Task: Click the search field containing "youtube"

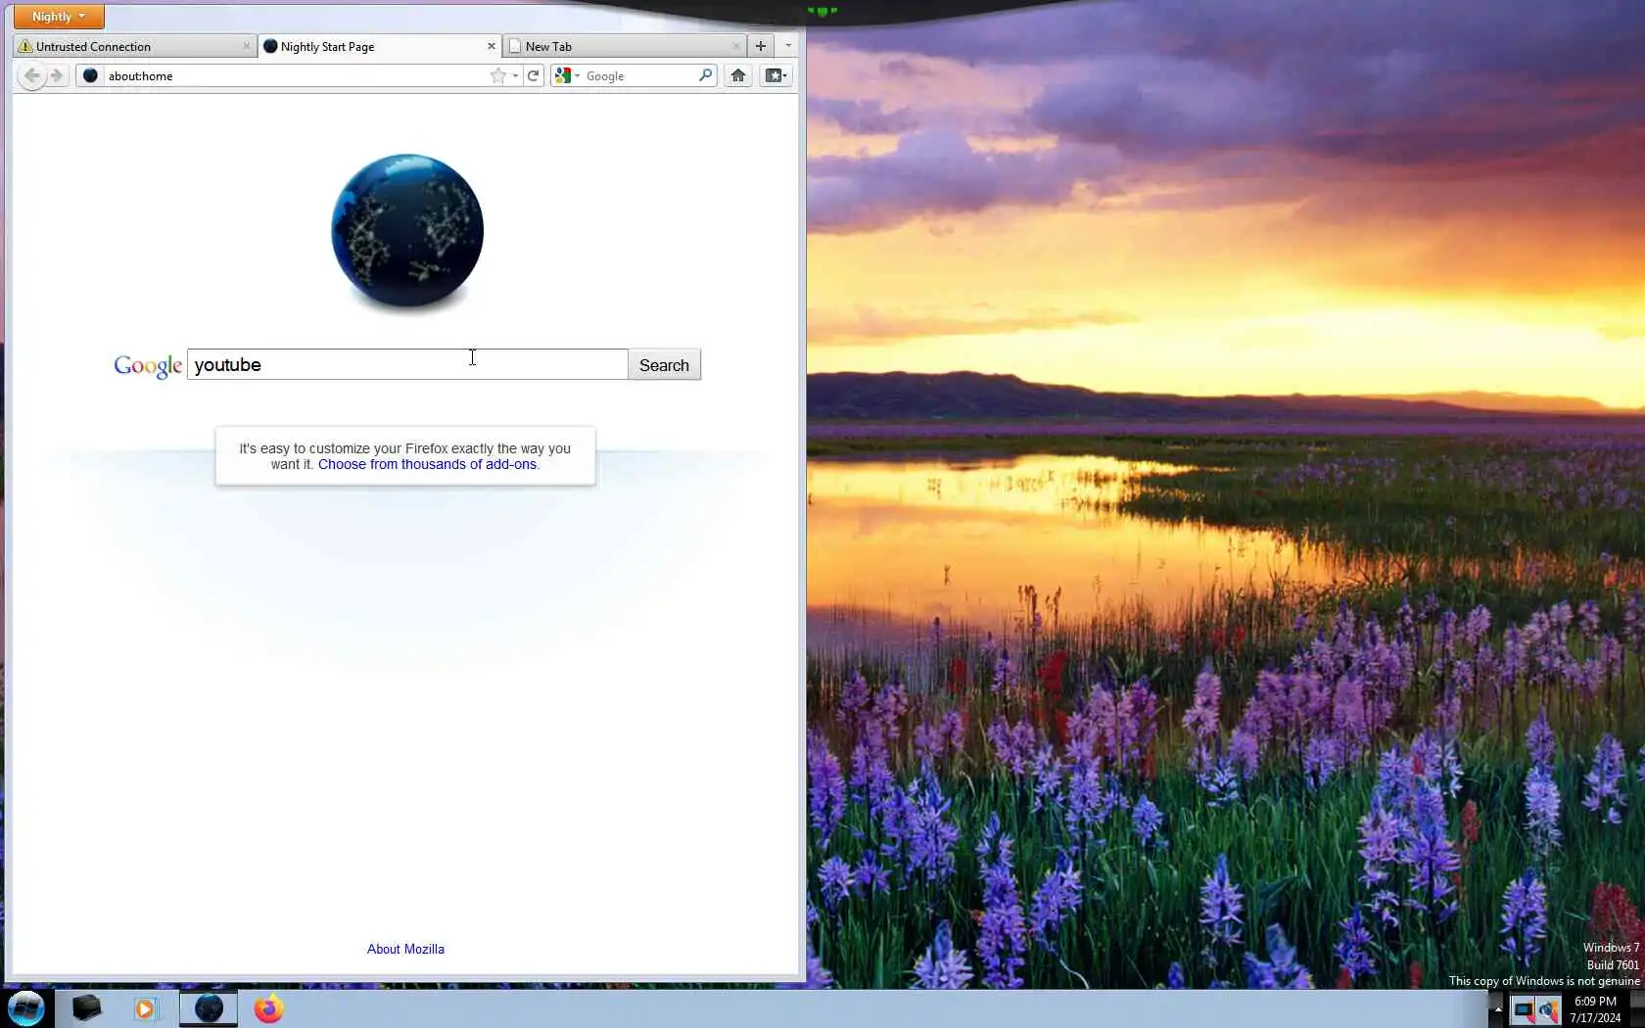Action: coord(407,364)
